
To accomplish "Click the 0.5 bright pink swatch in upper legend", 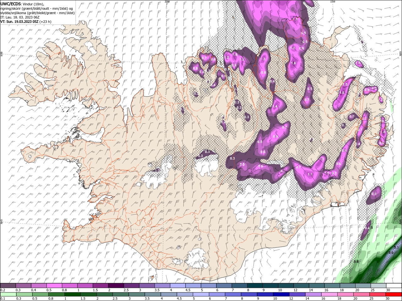I will pyautogui.click(x=54, y=286).
